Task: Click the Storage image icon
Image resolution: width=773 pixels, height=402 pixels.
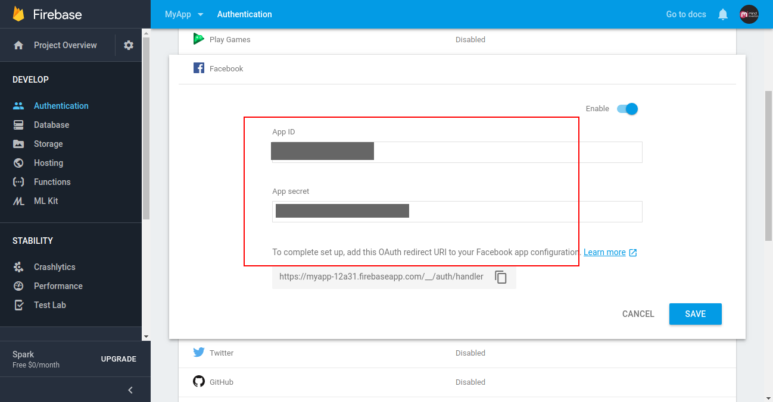Action: point(18,144)
